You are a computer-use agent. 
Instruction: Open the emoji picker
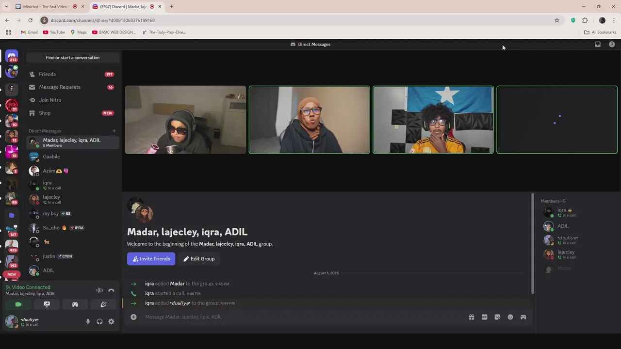click(x=510, y=317)
